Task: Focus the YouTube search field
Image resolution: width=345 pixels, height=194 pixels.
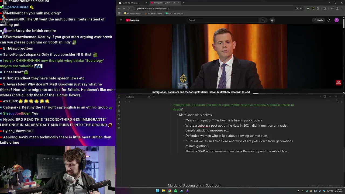Action: [x=223, y=20]
